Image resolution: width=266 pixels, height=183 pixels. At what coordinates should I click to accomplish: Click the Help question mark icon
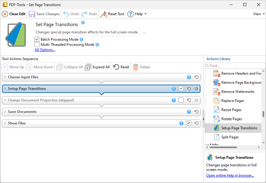[x=131, y=14]
